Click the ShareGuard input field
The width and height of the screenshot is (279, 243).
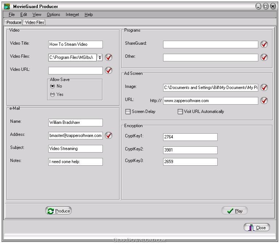coord(211,44)
